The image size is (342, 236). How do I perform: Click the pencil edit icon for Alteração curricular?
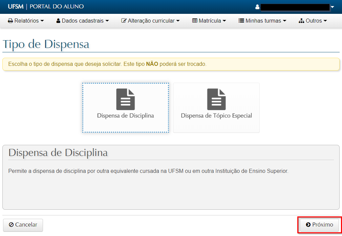tap(124, 21)
